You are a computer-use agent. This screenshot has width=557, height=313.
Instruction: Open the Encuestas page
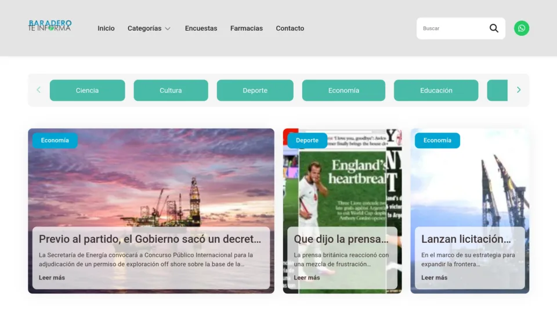201,28
